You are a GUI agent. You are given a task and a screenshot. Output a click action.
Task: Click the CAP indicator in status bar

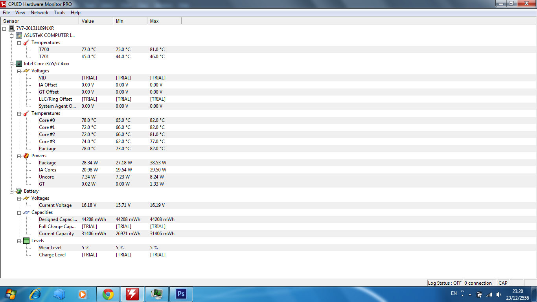point(503,283)
